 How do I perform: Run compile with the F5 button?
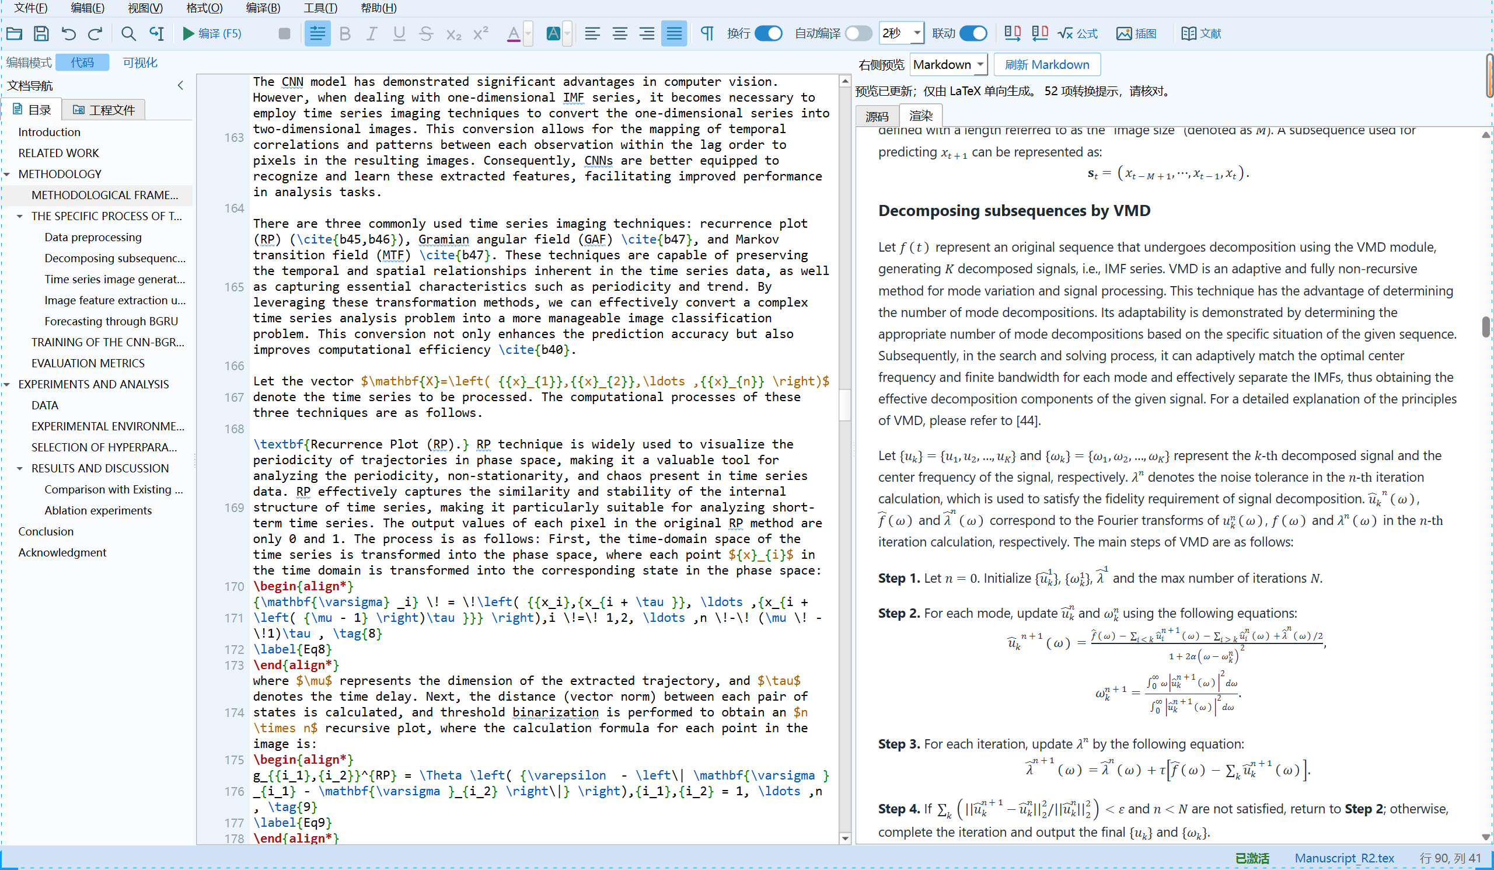pyautogui.click(x=212, y=33)
